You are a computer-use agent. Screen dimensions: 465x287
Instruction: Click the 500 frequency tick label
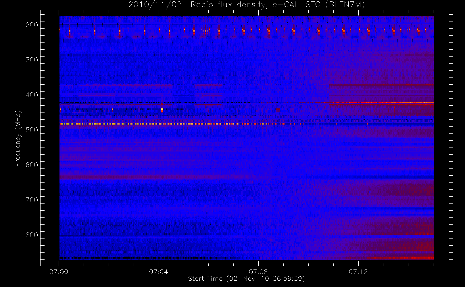(32, 130)
